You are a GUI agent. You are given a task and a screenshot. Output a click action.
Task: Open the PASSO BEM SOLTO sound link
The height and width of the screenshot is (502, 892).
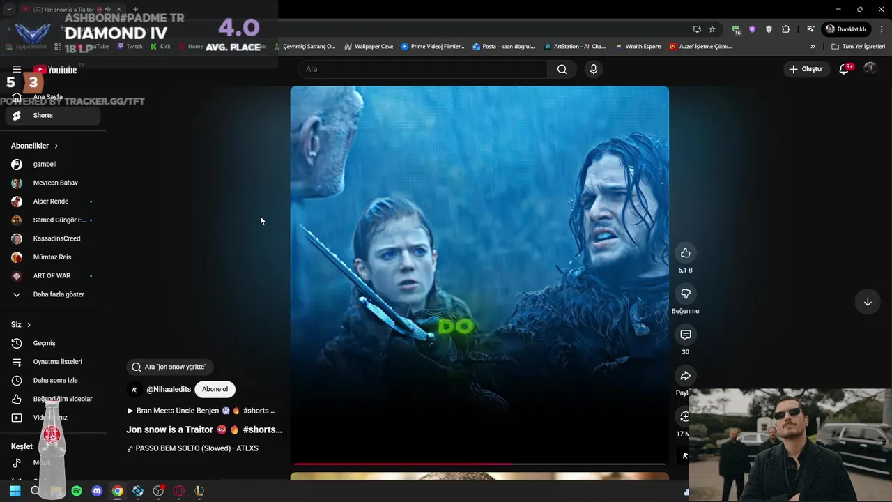(x=193, y=448)
